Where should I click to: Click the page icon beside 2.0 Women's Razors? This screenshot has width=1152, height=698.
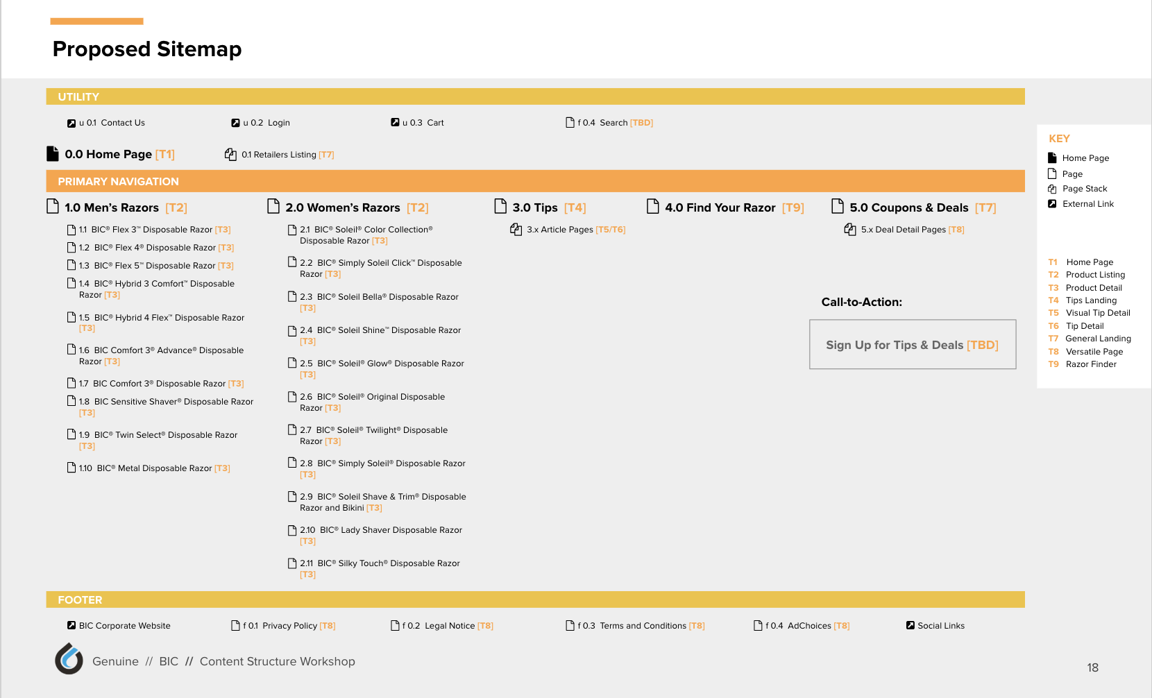[x=273, y=206]
